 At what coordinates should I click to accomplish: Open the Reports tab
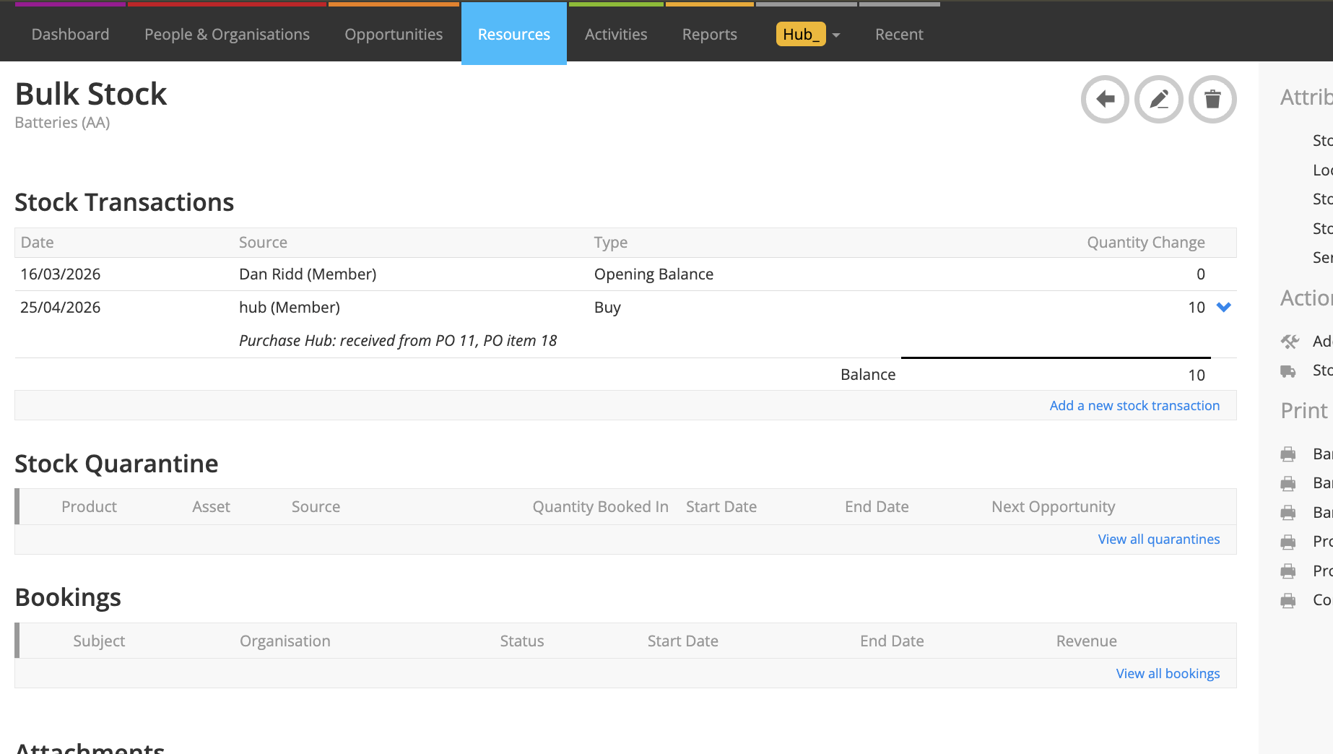click(x=710, y=34)
